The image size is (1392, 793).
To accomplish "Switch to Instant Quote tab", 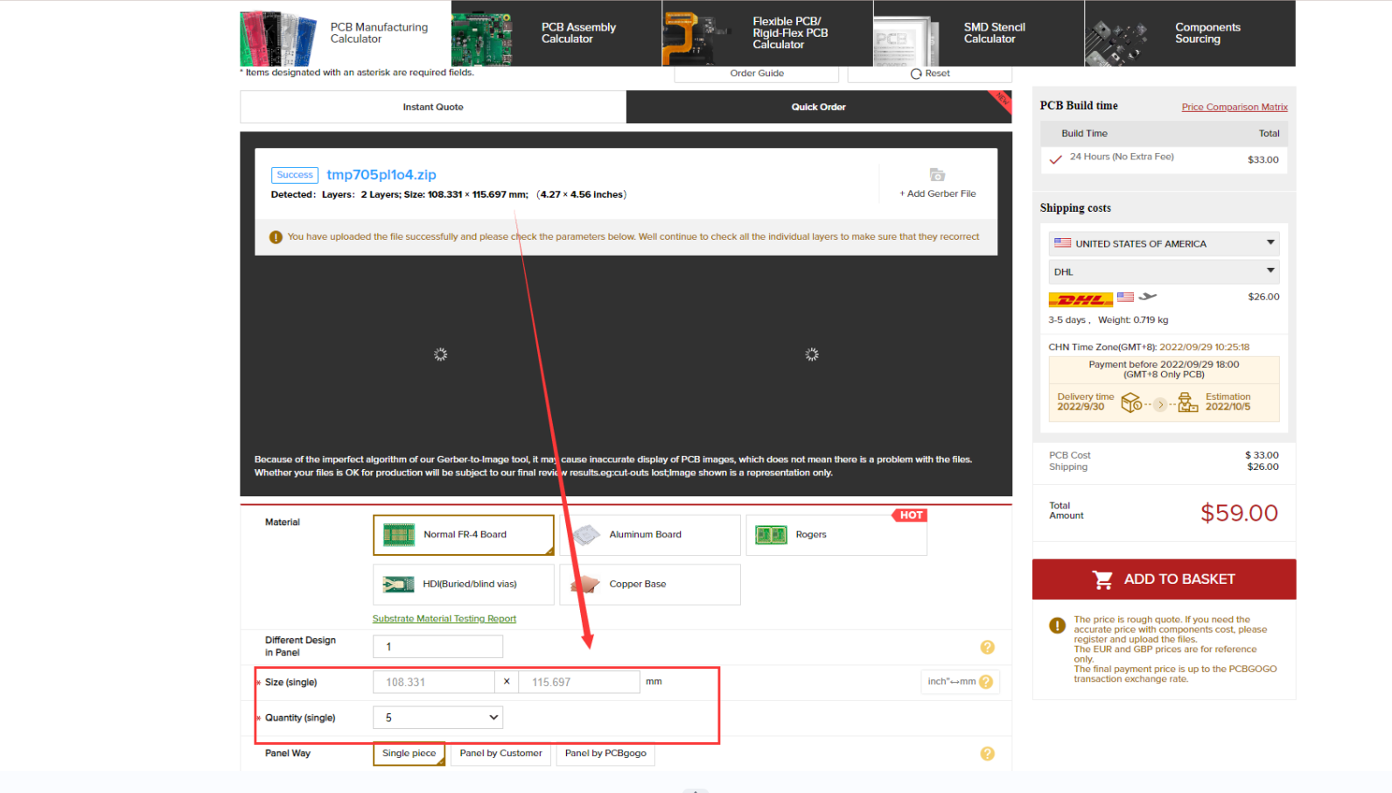I will (433, 107).
